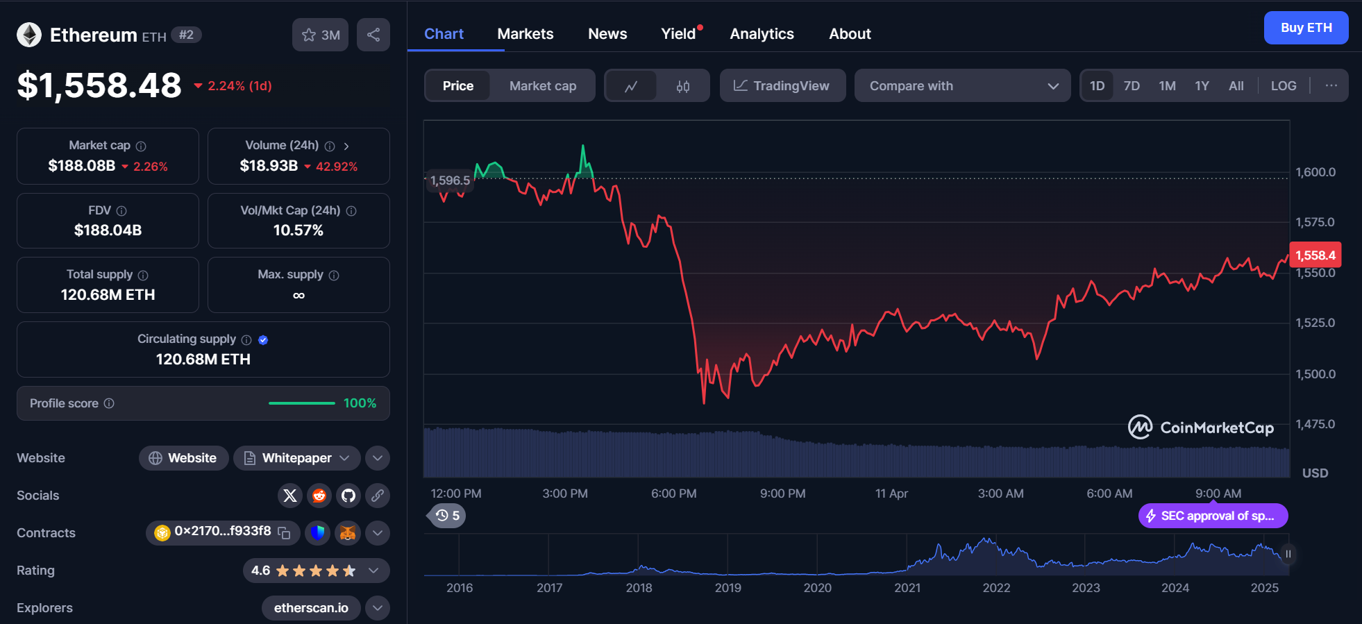This screenshot has width=1362, height=624.
Task: Click the historical range mini chart
Action: [x=856, y=555]
